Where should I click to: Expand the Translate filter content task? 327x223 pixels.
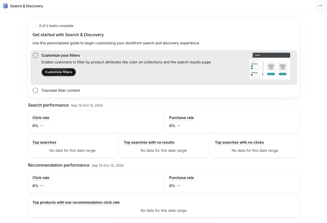pyautogui.click(x=60, y=90)
